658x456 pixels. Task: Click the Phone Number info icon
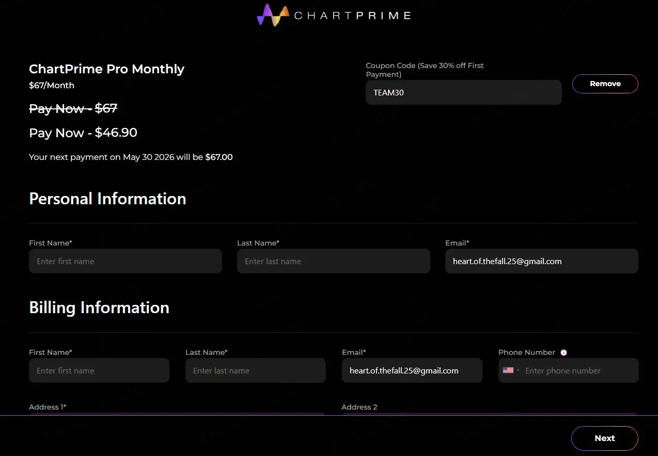[563, 353]
